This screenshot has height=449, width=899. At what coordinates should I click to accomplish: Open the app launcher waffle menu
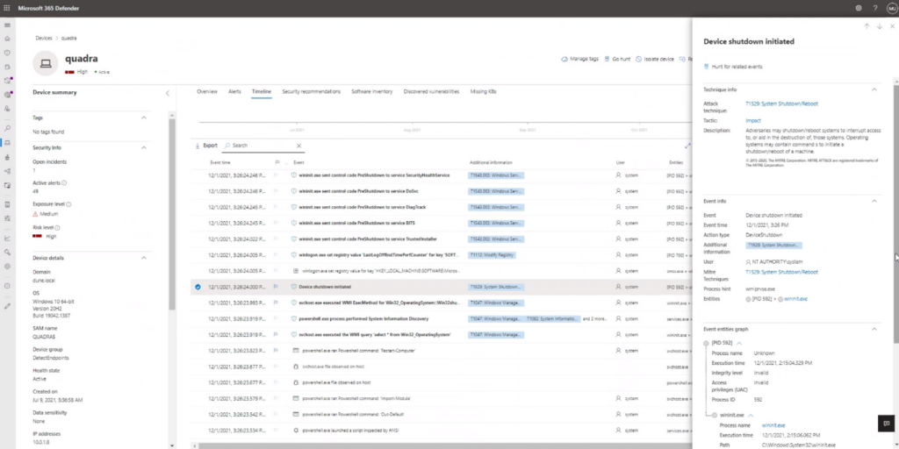pos(7,8)
